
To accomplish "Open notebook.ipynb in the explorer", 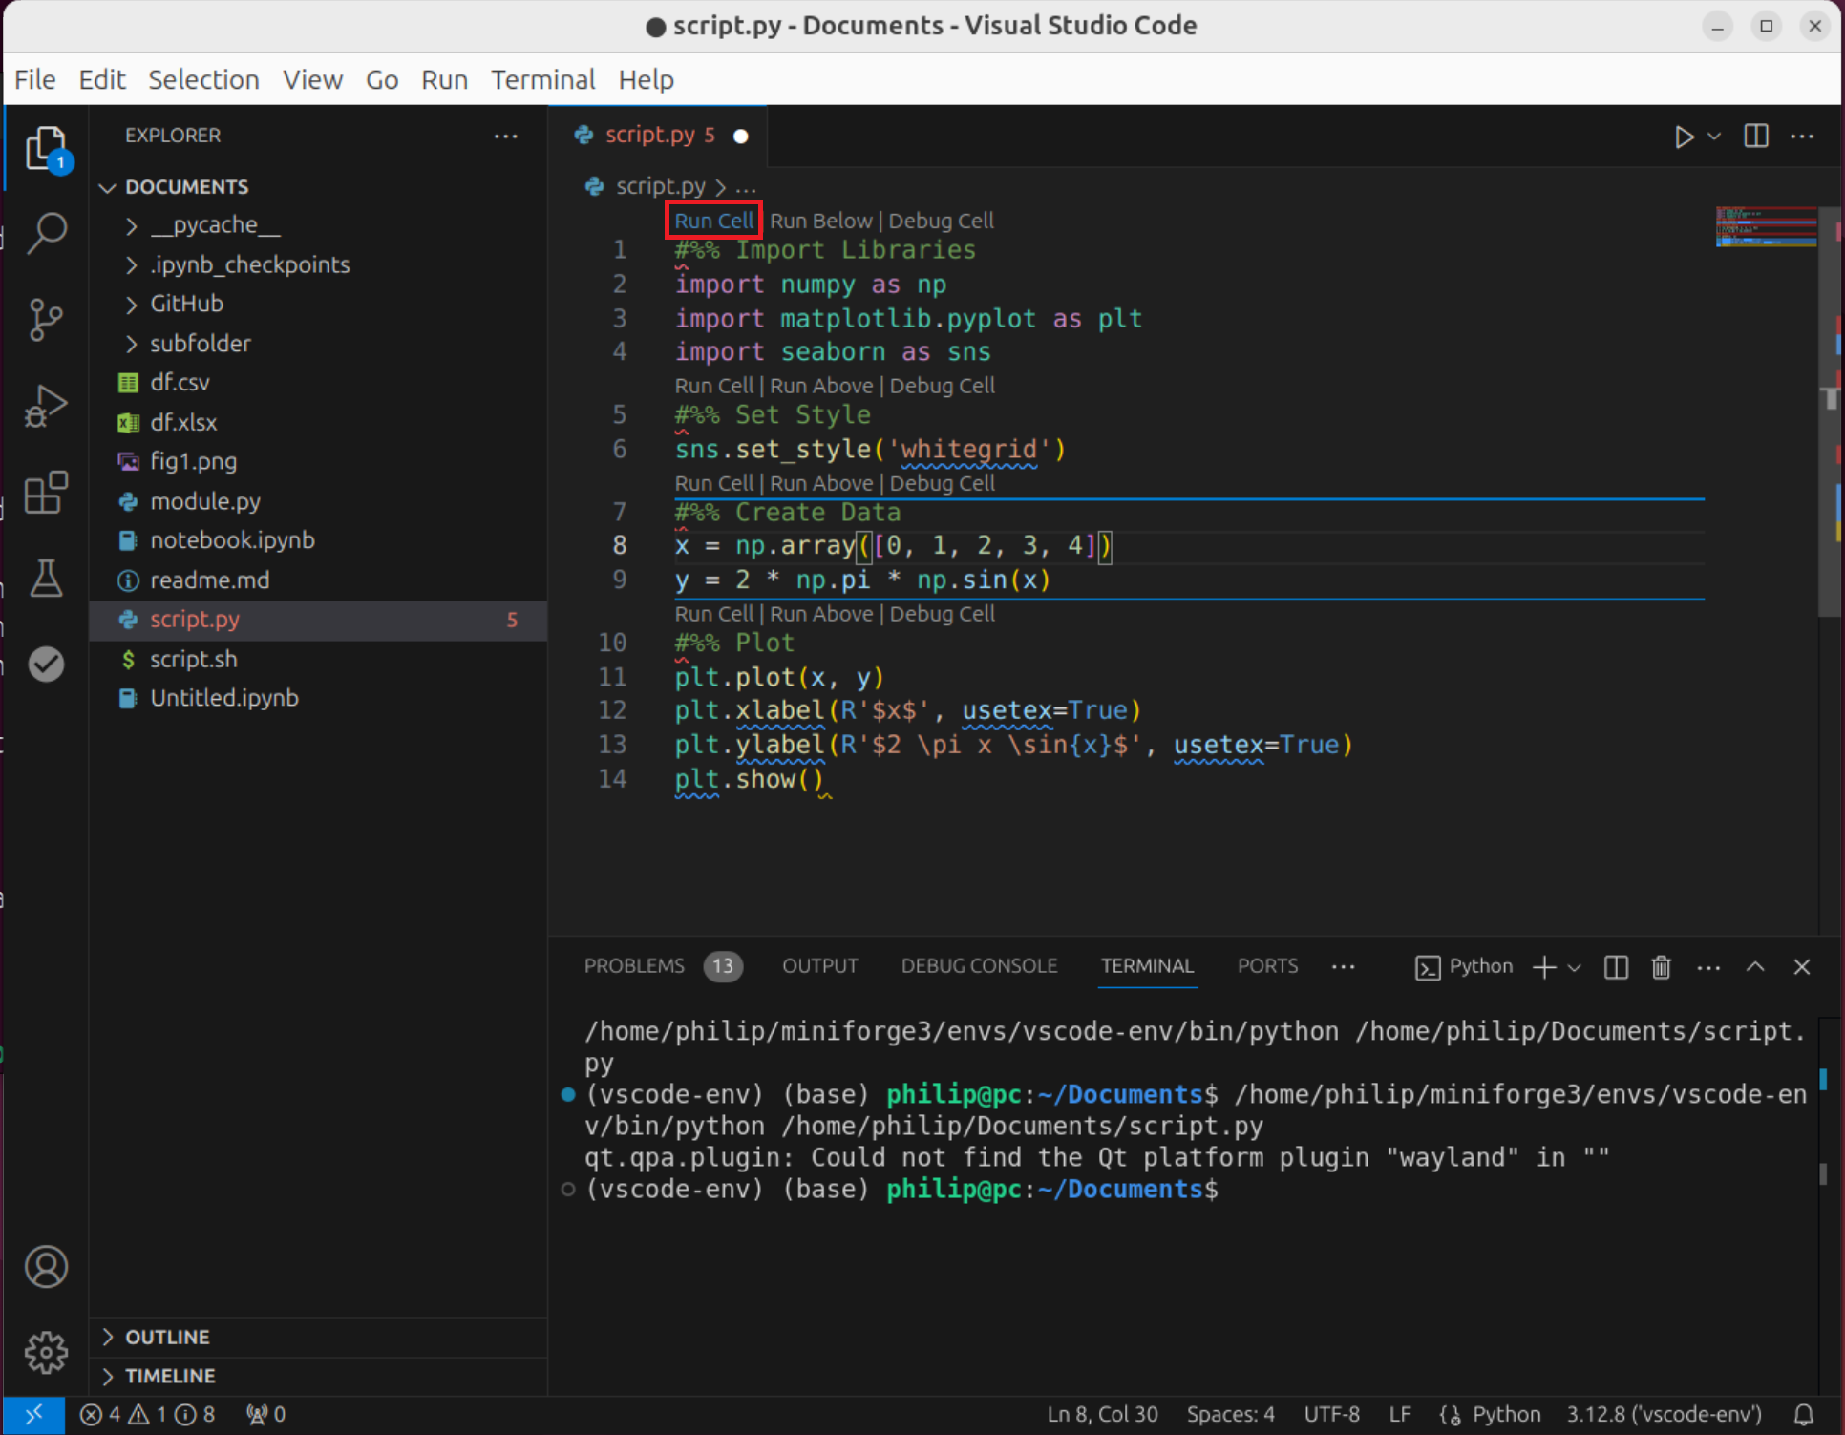I will tap(232, 540).
